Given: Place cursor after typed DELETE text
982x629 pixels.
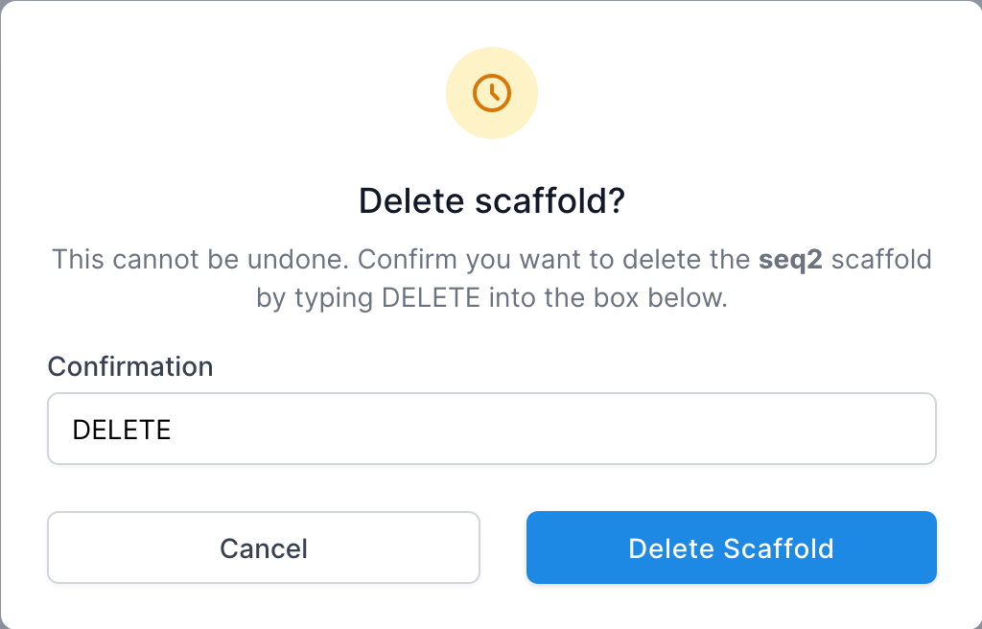Looking at the screenshot, I should [x=173, y=430].
